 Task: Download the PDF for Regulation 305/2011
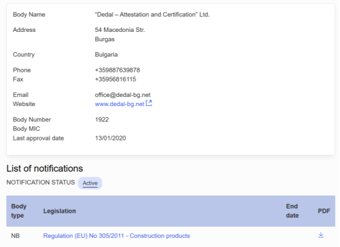(321, 235)
